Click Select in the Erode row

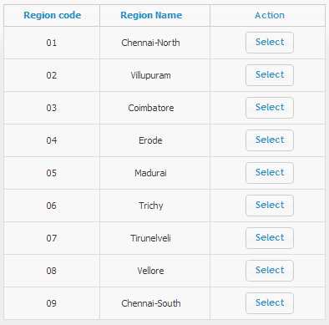pyautogui.click(x=270, y=140)
